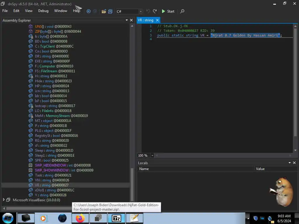Open the Window menu
The width and height of the screenshot is (299, 224).
point(61,11)
